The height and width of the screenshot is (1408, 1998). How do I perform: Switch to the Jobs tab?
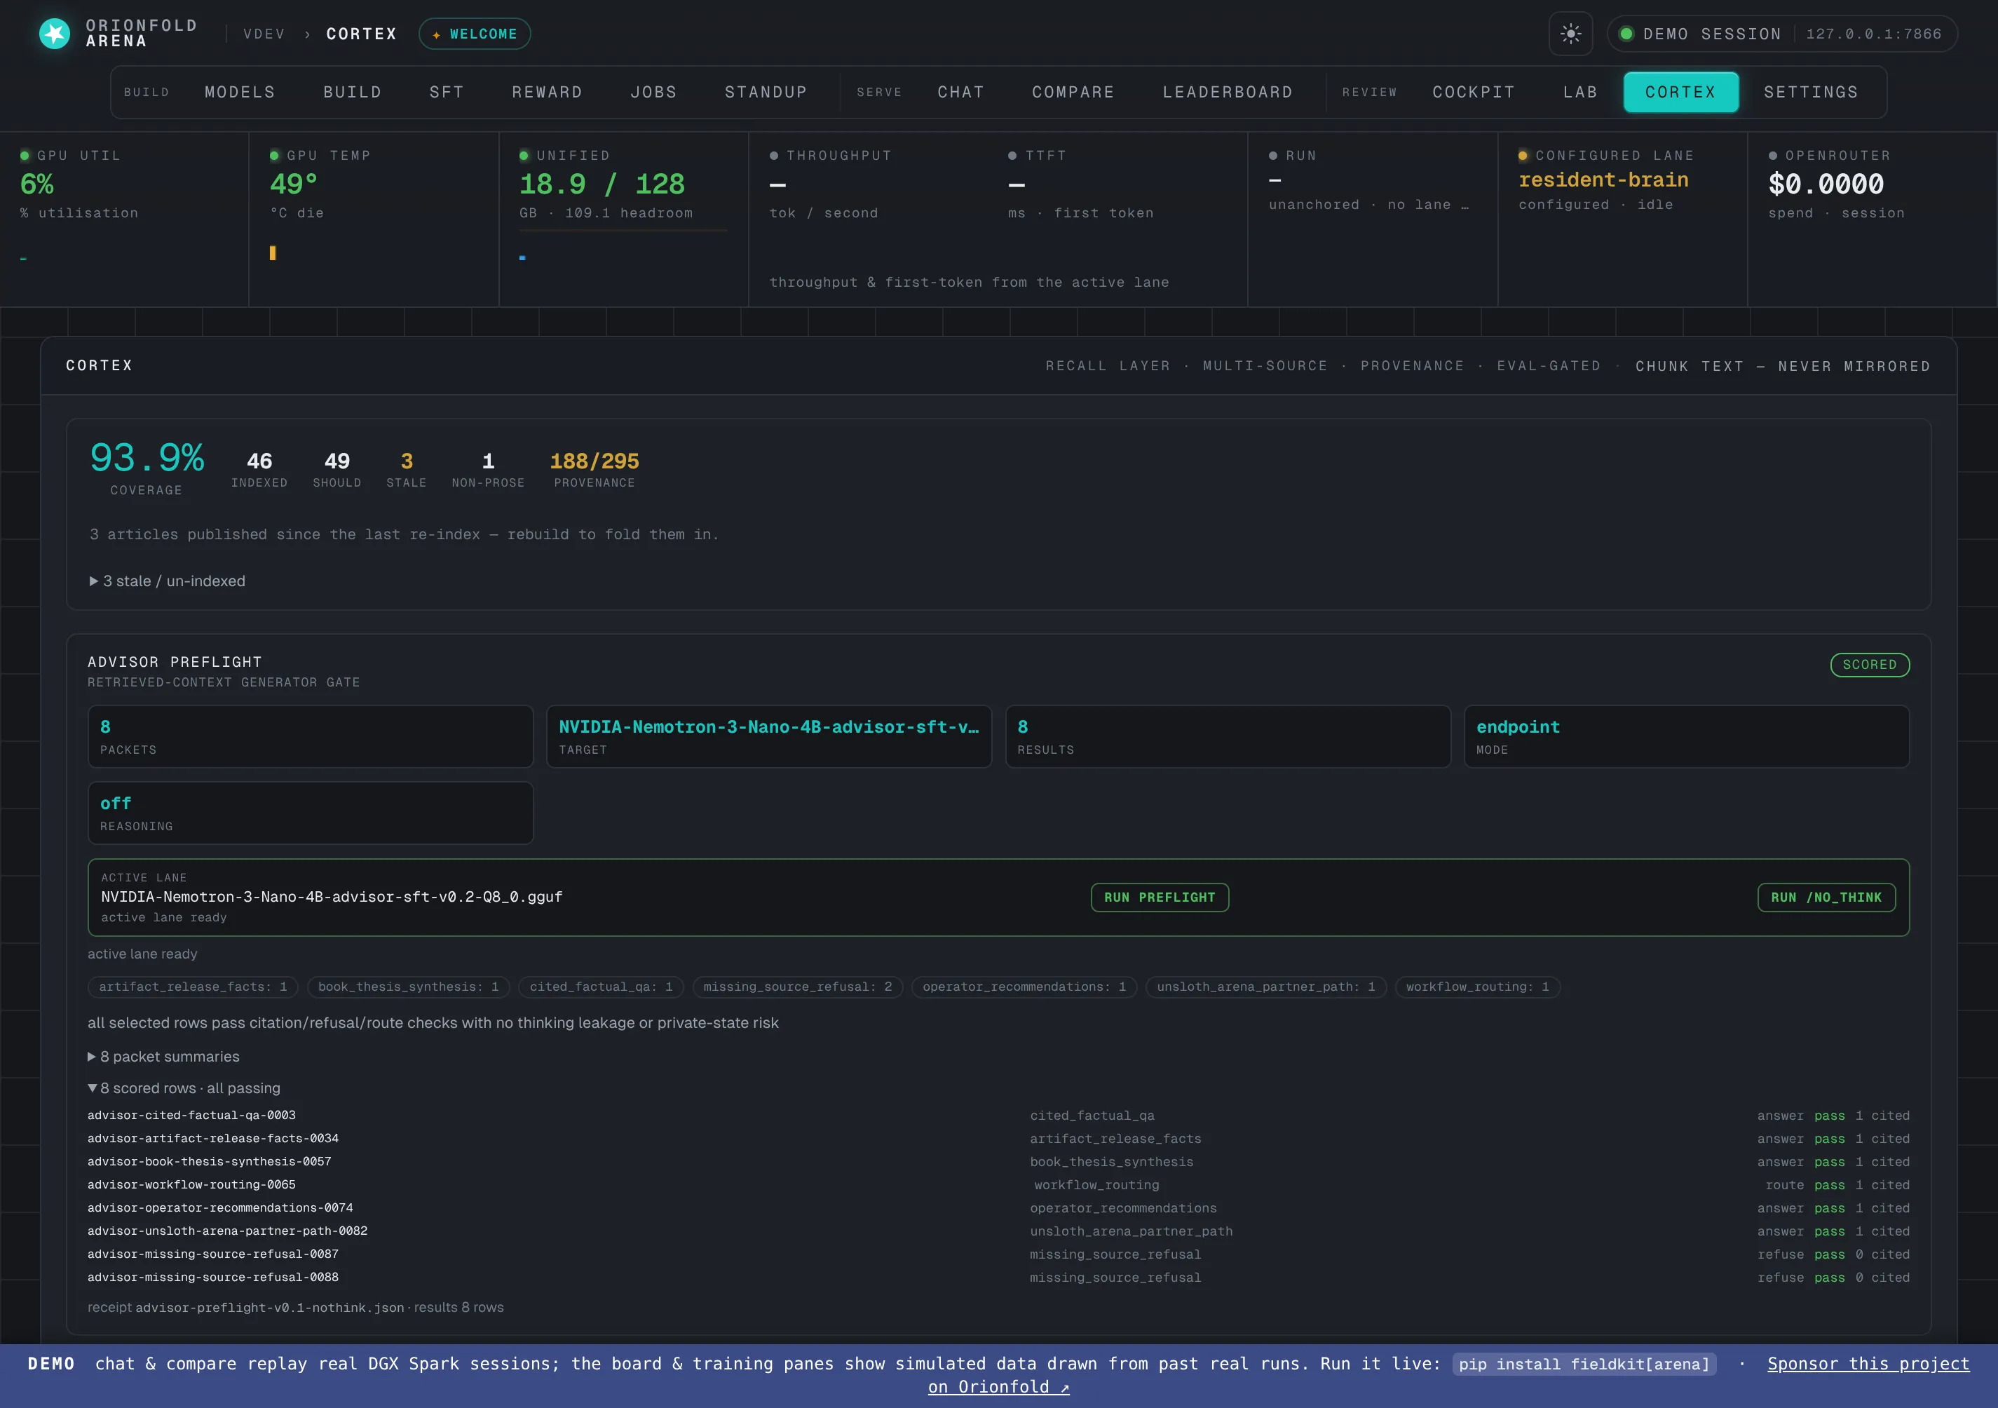653,93
